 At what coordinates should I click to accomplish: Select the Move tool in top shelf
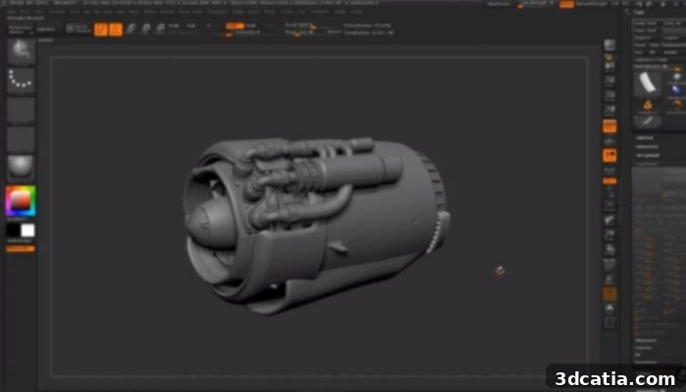pos(130,29)
